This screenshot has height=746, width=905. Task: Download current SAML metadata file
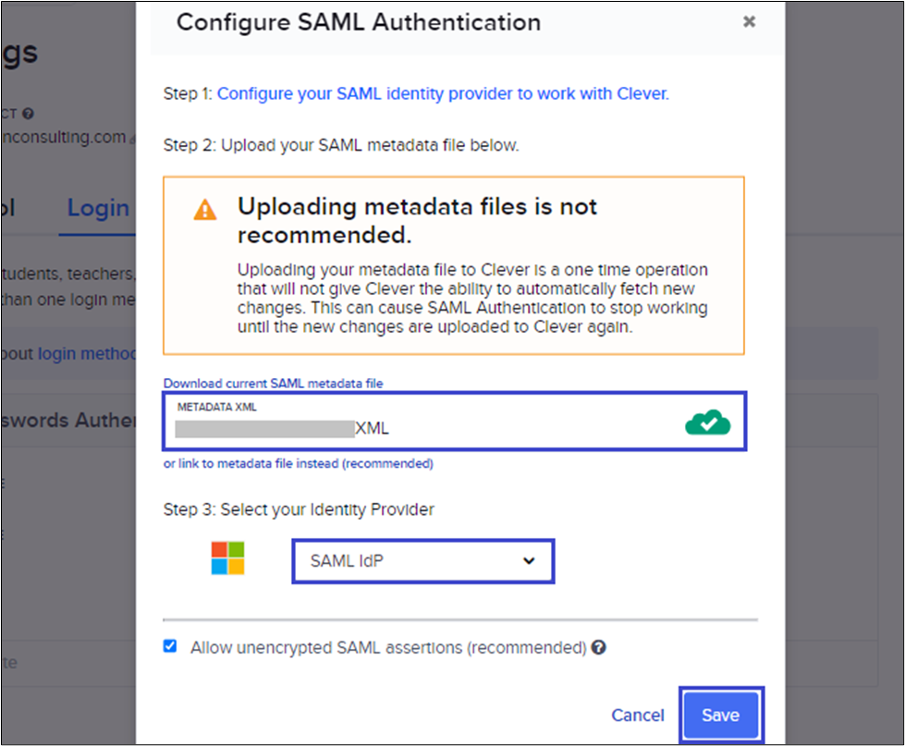pos(273,383)
